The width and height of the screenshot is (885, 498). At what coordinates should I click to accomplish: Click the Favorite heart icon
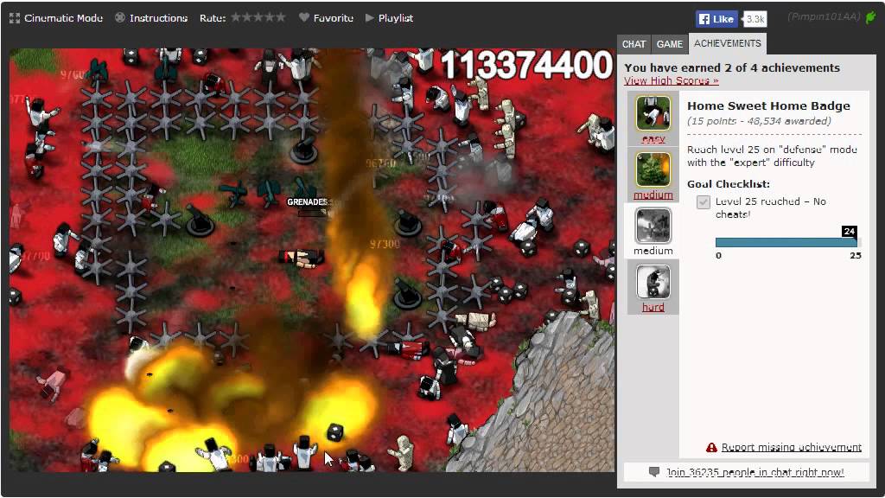click(x=303, y=17)
